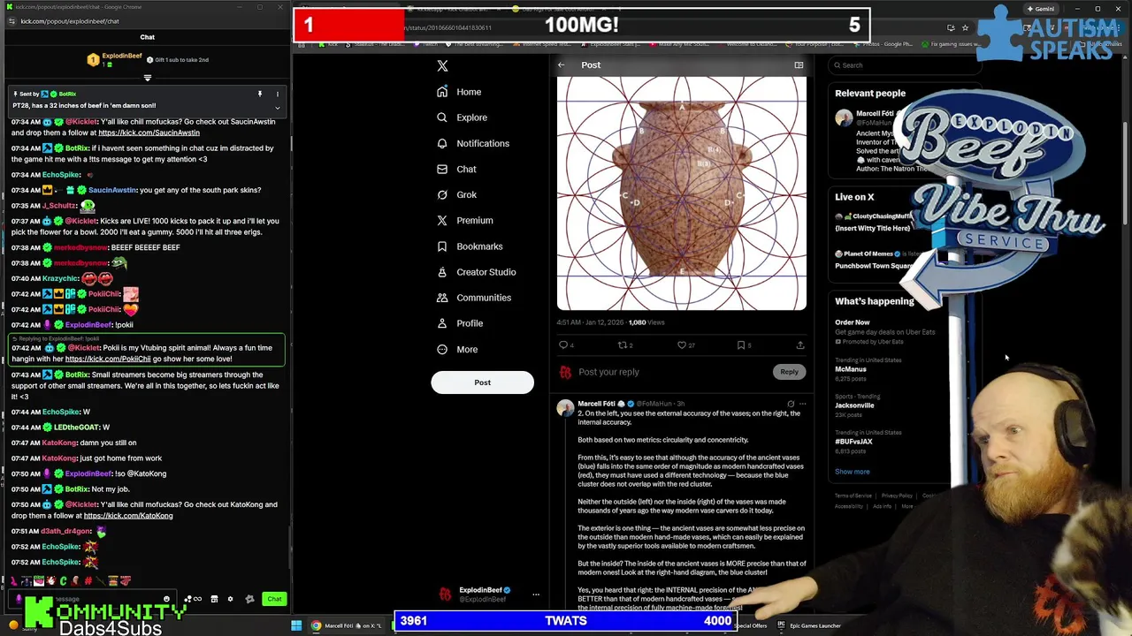Click the ExplodinBeef top gifter name
Image resolution: width=1132 pixels, height=636 pixels.
pos(122,56)
